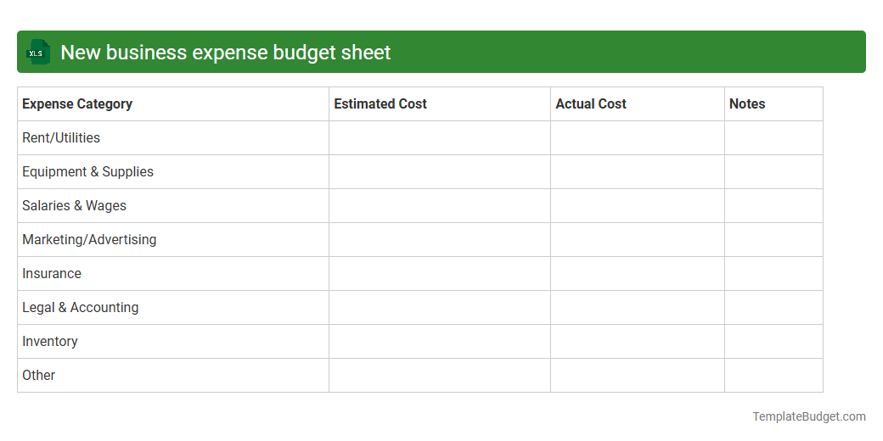The height and width of the screenshot is (441, 883).
Task: Select the 'Salaries & Wages' row label
Action: pyautogui.click(x=75, y=206)
